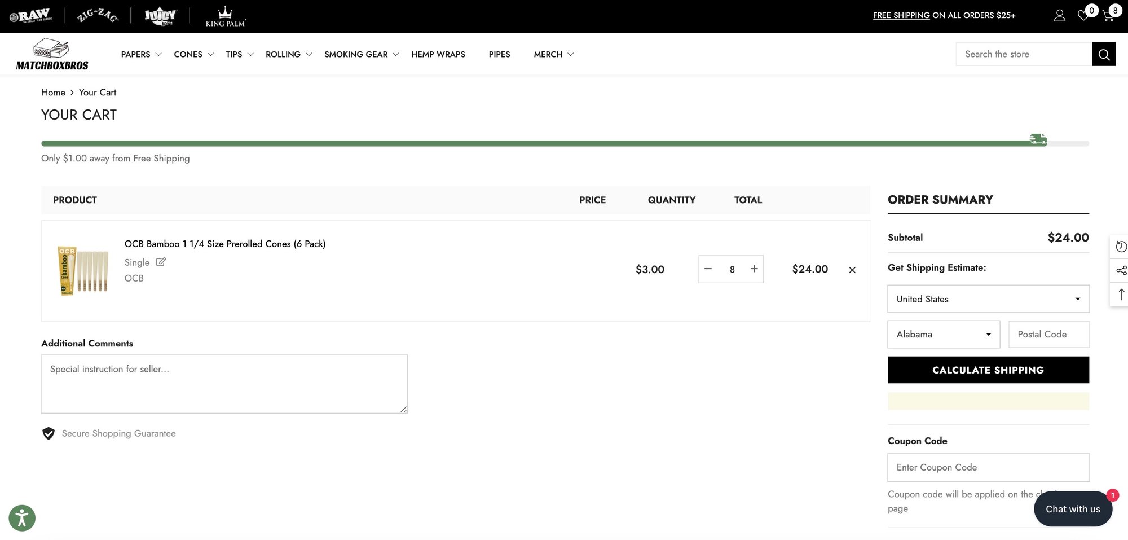Remove OCB Bamboo cones from cart
Viewport: 1128px width, 540px height.
[852, 270]
